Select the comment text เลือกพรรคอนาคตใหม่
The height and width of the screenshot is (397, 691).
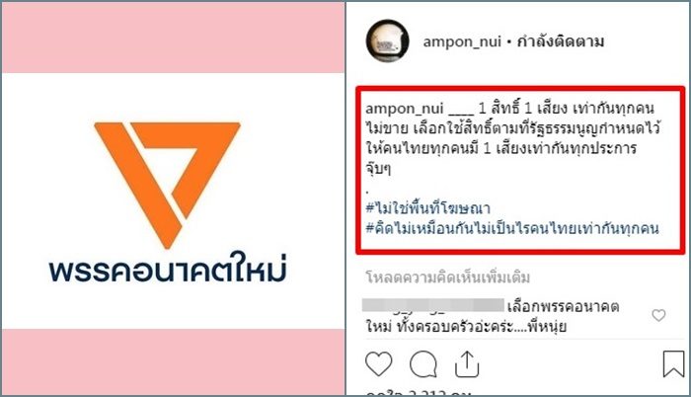point(493,317)
